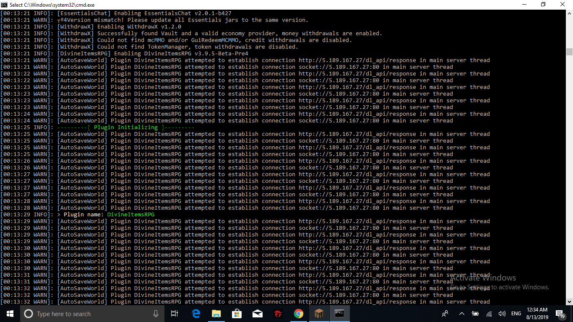Open File Explorer from the taskbar
The height and width of the screenshot is (322, 573).
216,314
